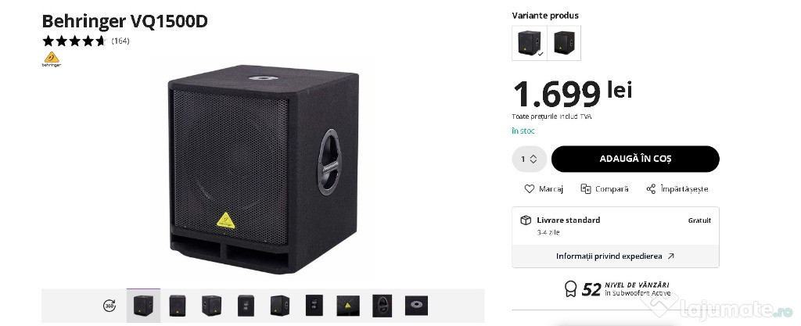Click the Livrare standard package icon
This screenshot has width=801, height=326.
pos(526,220)
